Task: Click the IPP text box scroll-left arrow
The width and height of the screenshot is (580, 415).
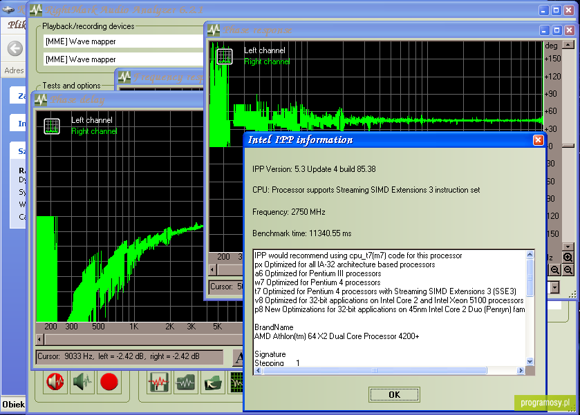Action: click(258, 370)
